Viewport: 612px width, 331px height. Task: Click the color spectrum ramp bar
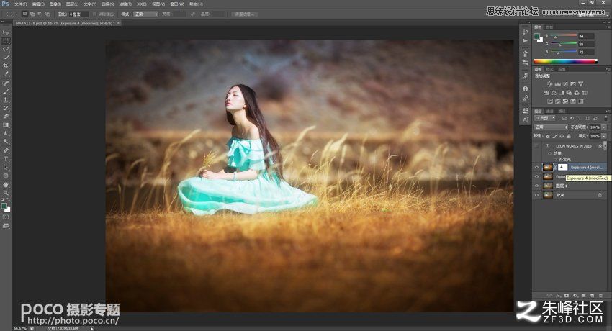click(565, 61)
